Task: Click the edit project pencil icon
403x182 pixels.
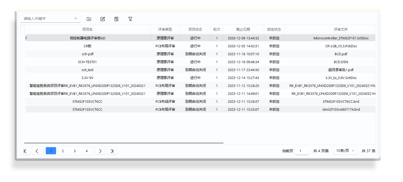Action: [x=103, y=19]
